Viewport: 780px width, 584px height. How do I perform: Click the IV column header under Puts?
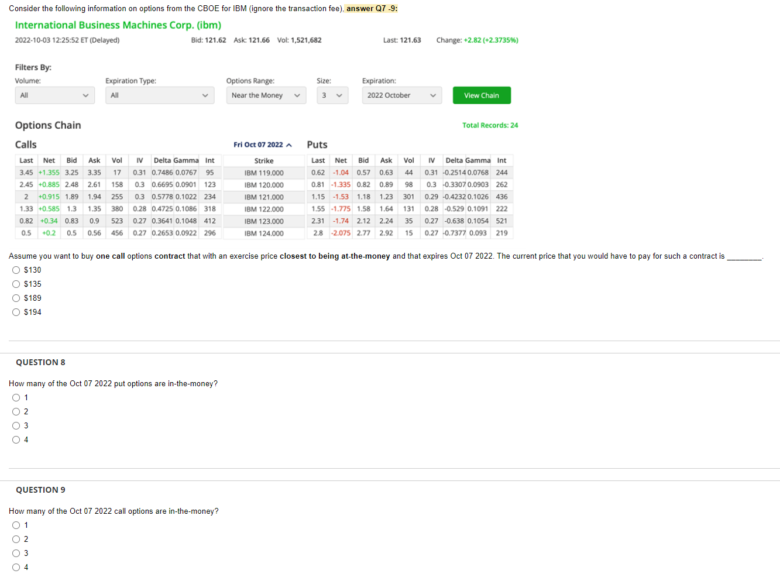point(431,160)
